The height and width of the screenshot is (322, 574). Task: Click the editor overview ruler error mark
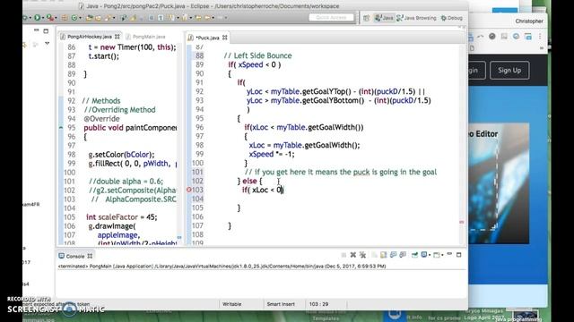461,222
